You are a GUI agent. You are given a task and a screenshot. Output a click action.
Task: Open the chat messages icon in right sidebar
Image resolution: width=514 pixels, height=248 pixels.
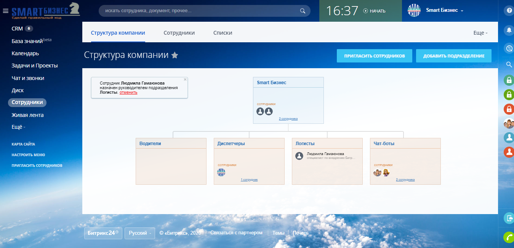[509, 48]
